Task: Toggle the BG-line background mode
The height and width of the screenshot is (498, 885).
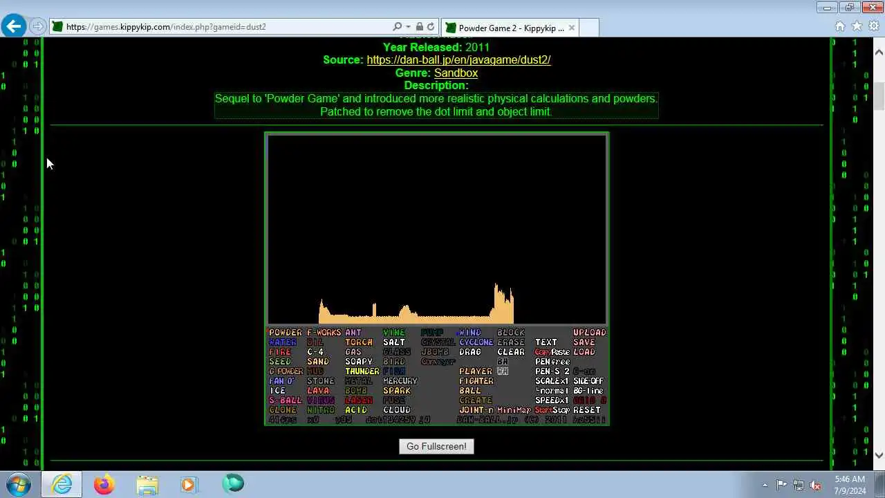Action: pyautogui.click(x=588, y=391)
